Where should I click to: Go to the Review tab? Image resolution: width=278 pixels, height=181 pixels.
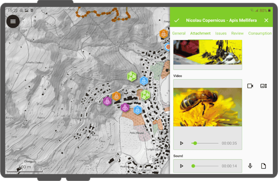pyautogui.click(x=237, y=33)
